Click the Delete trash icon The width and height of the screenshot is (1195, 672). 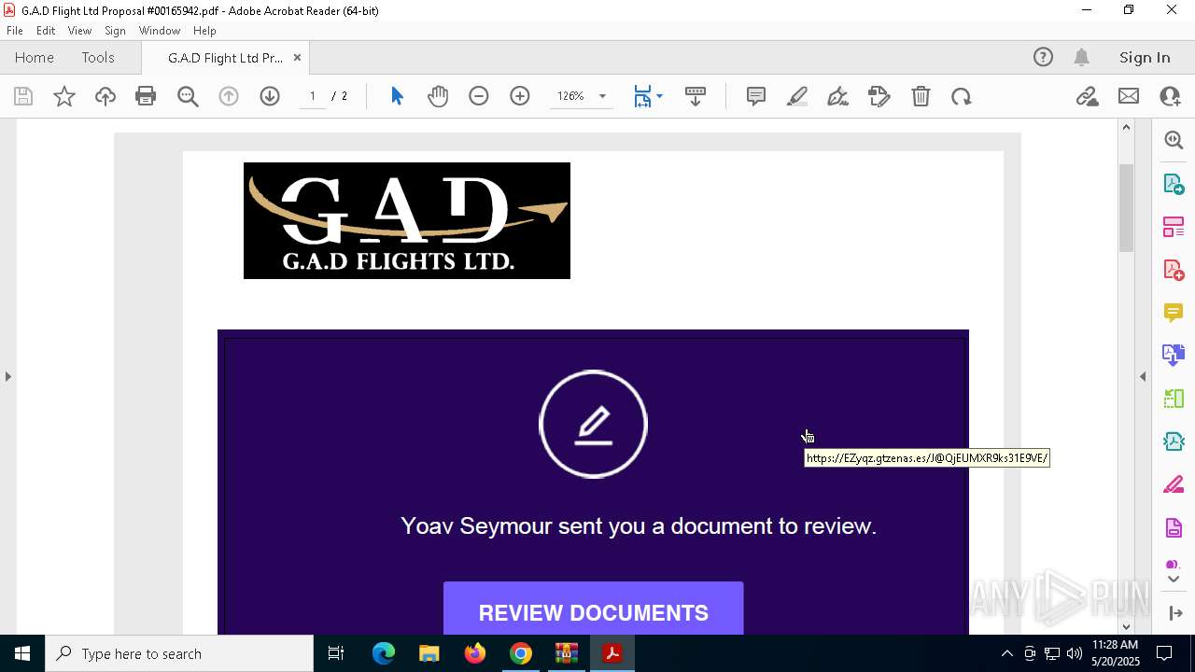pos(921,96)
